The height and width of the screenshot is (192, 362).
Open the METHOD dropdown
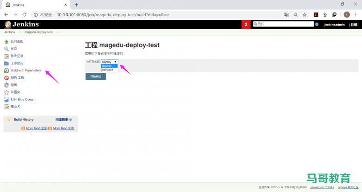click(110, 62)
